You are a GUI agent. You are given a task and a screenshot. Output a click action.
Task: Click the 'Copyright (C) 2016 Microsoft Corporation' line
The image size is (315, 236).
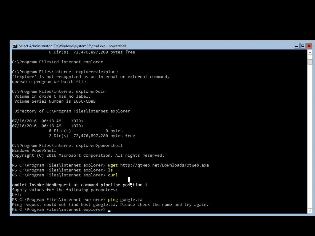click(88, 155)
